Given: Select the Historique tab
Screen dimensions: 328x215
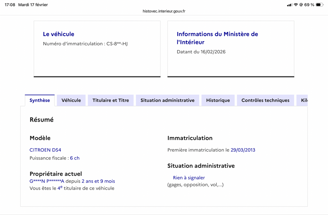Looking at the screenshot, I should click(x=218, y=100).
